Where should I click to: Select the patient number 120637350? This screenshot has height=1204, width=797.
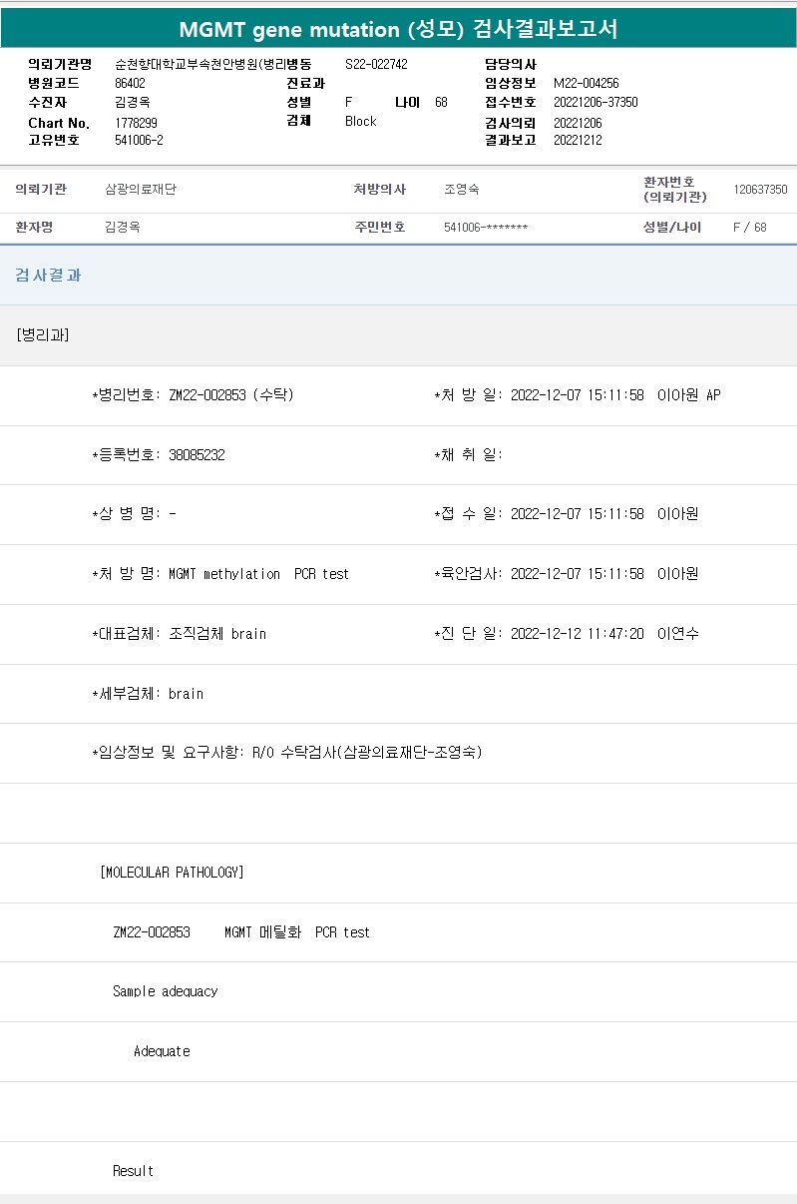(760, 190)
